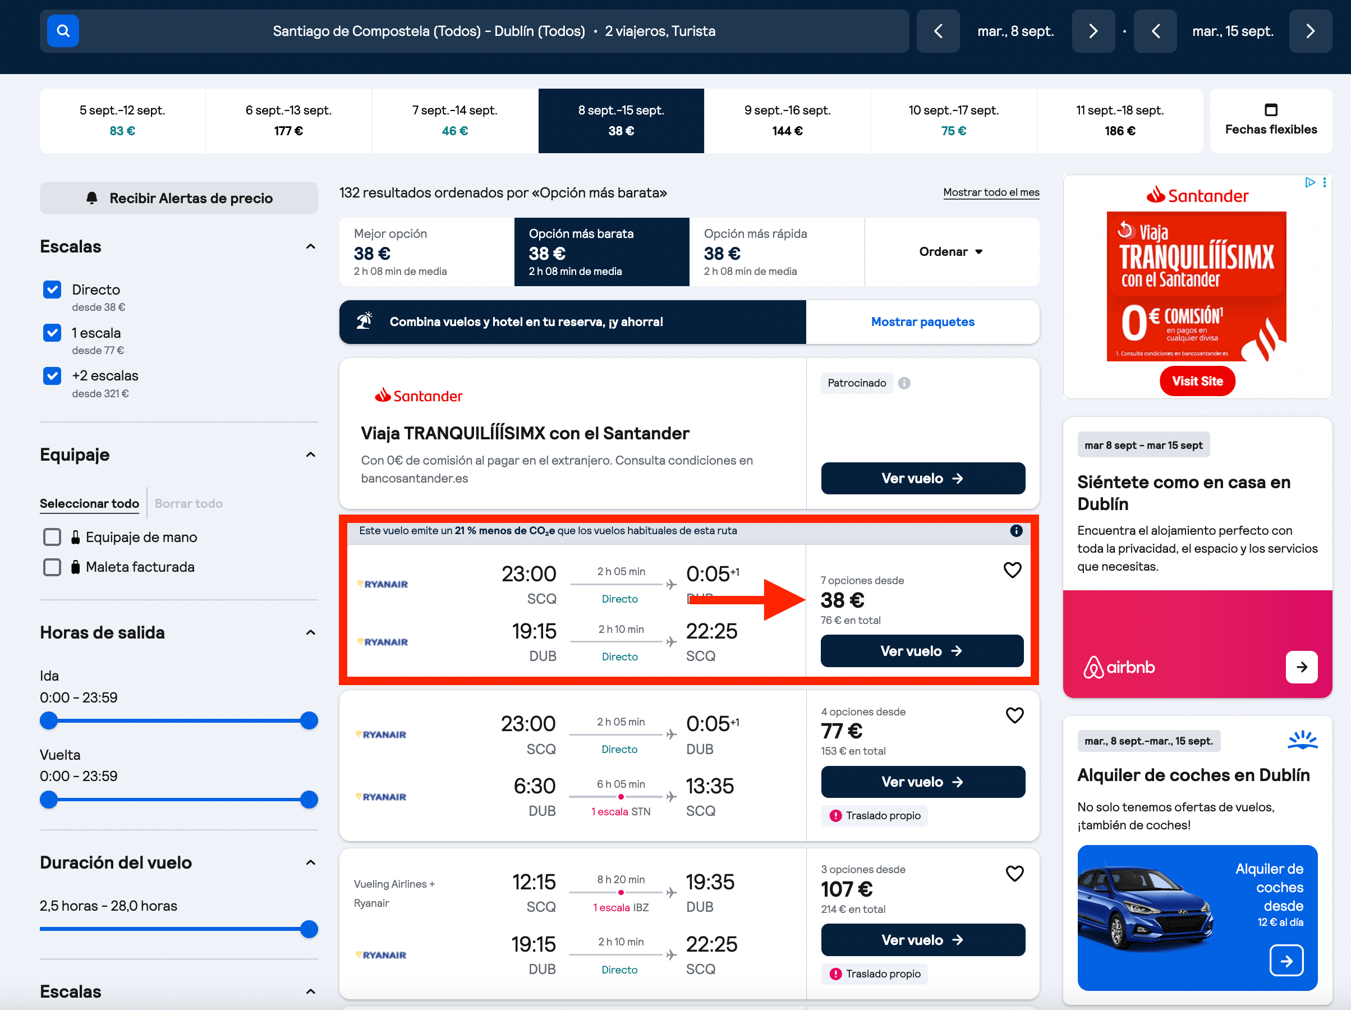Click Borrar todo under Equipaje

188,503
